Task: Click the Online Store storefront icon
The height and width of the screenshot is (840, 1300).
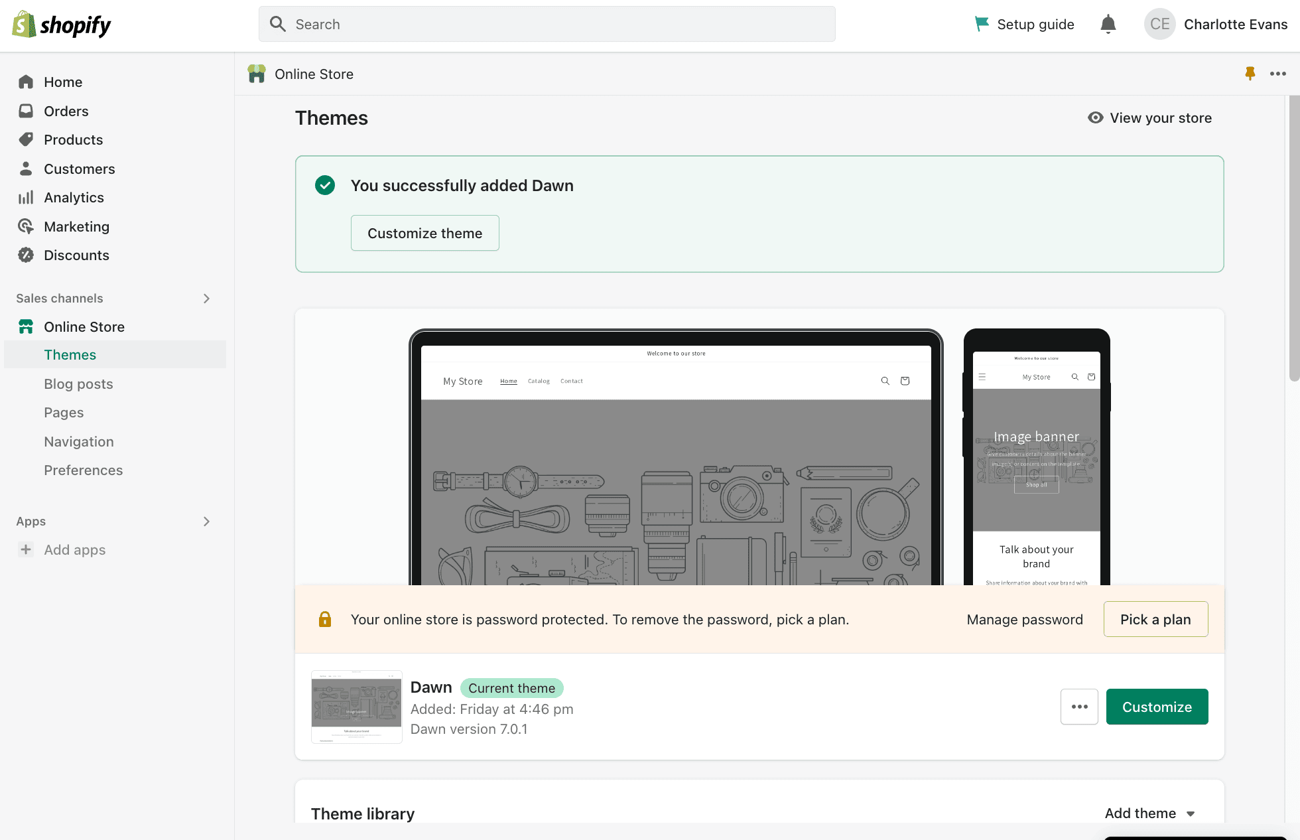Action: [x=26, y=326]
